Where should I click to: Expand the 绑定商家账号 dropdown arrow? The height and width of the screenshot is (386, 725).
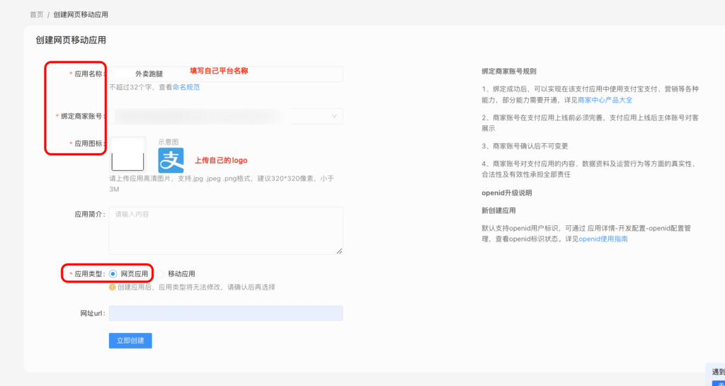334,116
